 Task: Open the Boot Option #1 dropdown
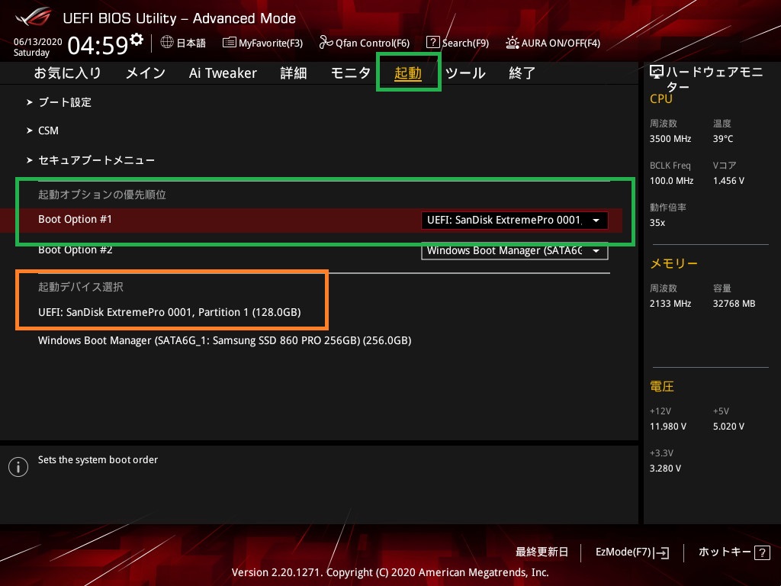(515, 221)
